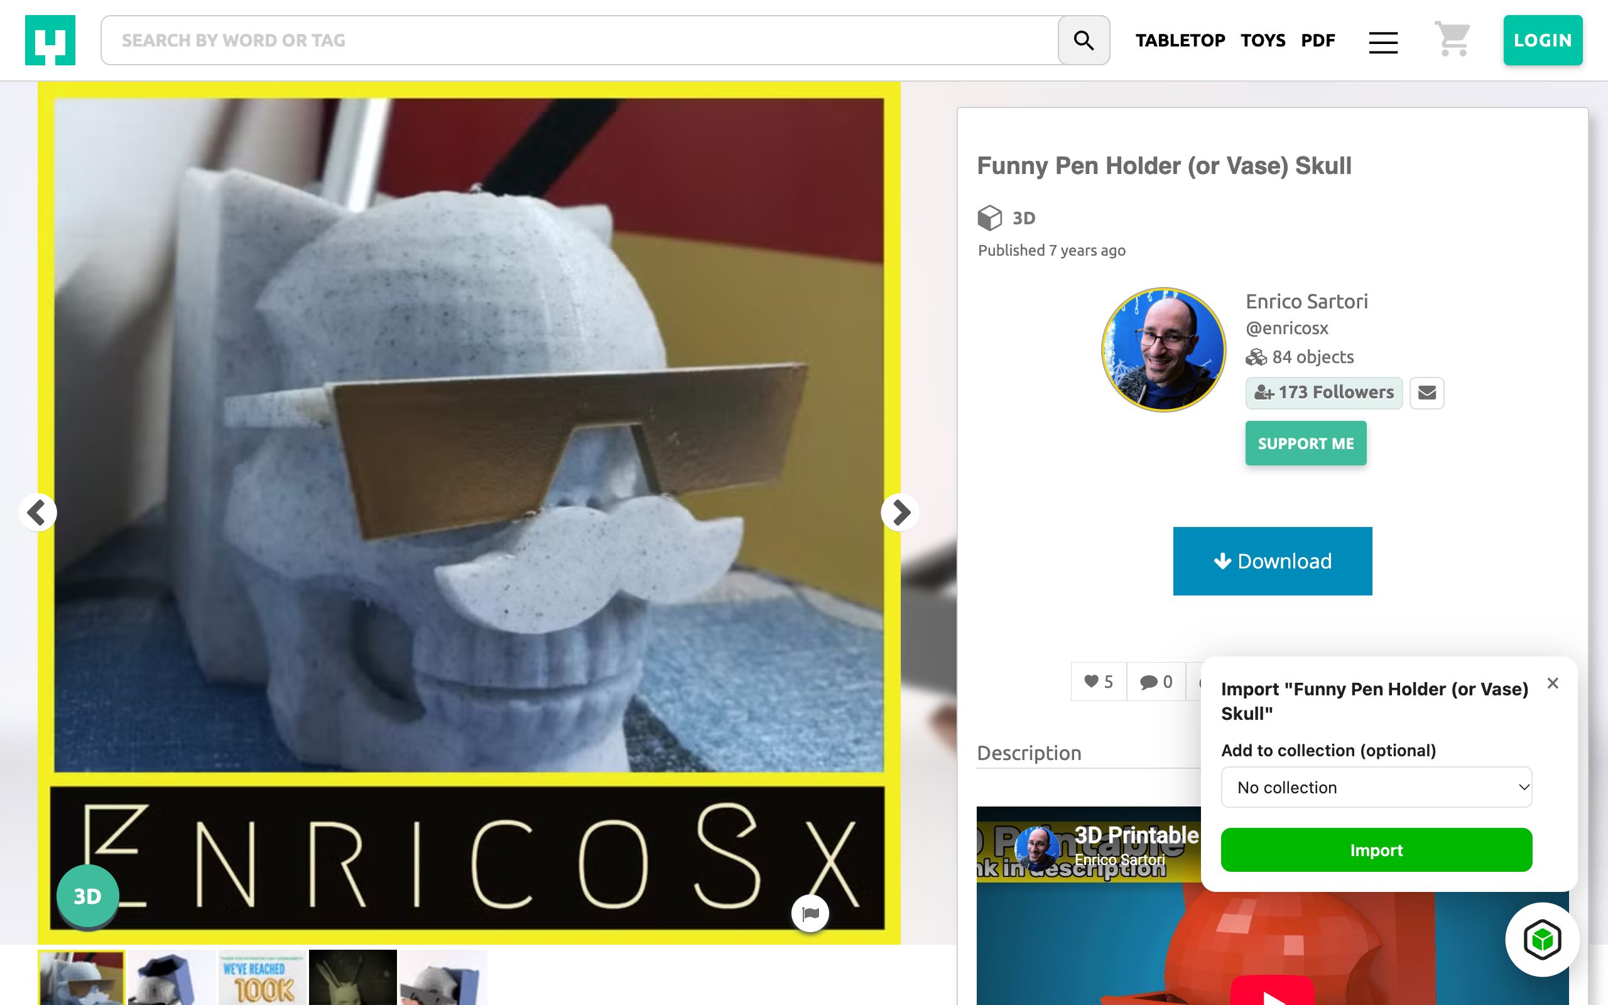This screenshot has width=1608, height=1005.
Task: Open the @enricosx handle link
Action: (x=1287, y=329)
